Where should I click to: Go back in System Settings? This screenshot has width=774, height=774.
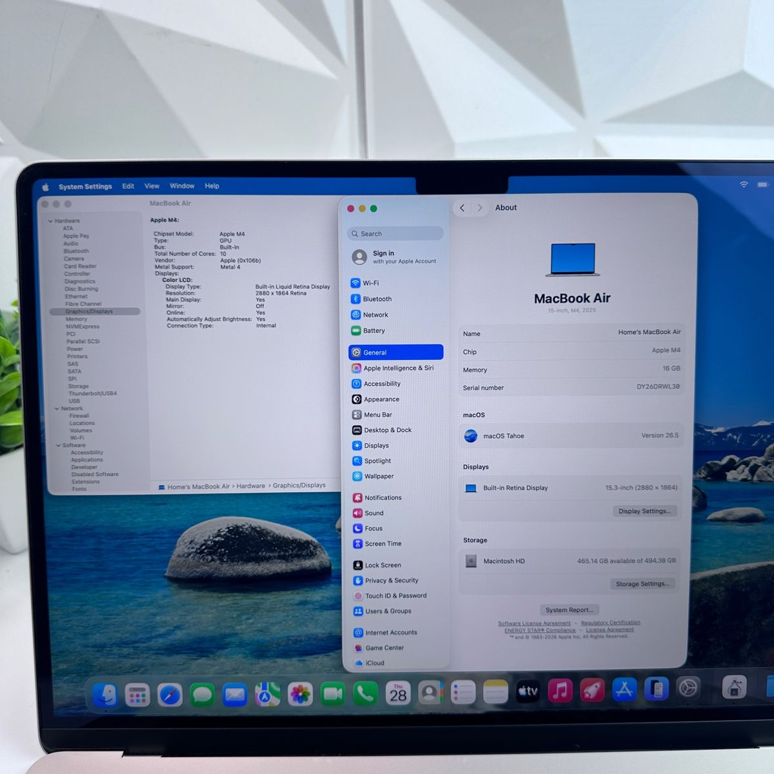[462, 208]
